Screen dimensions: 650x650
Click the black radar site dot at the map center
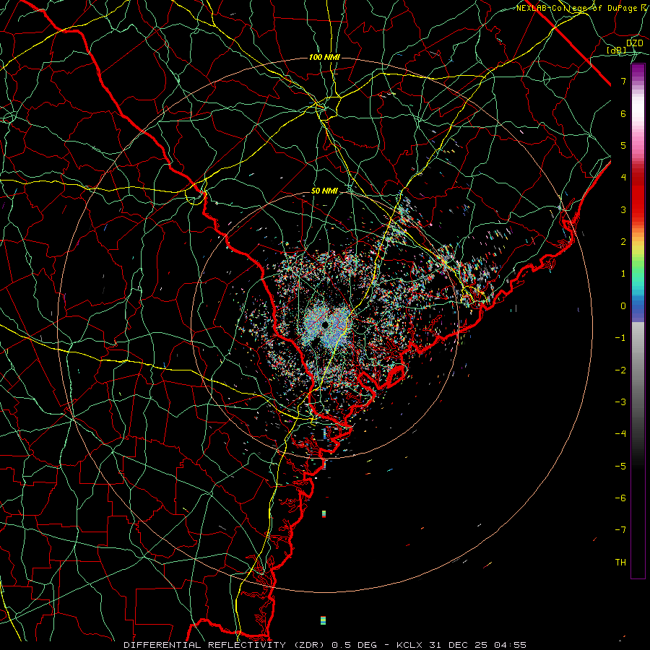[x=325, y=324]
